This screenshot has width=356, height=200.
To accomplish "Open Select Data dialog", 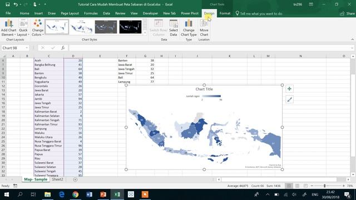I will (173, 28).
